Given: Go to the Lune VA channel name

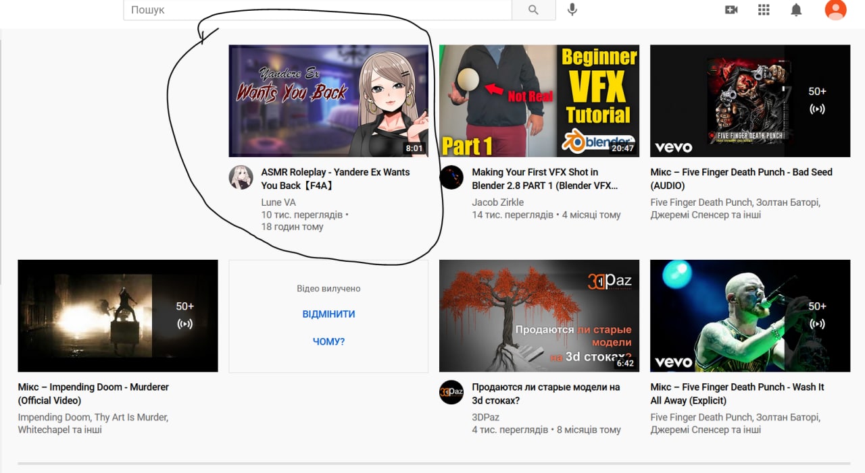Looking at the screenshot, I should click(278, 202).
